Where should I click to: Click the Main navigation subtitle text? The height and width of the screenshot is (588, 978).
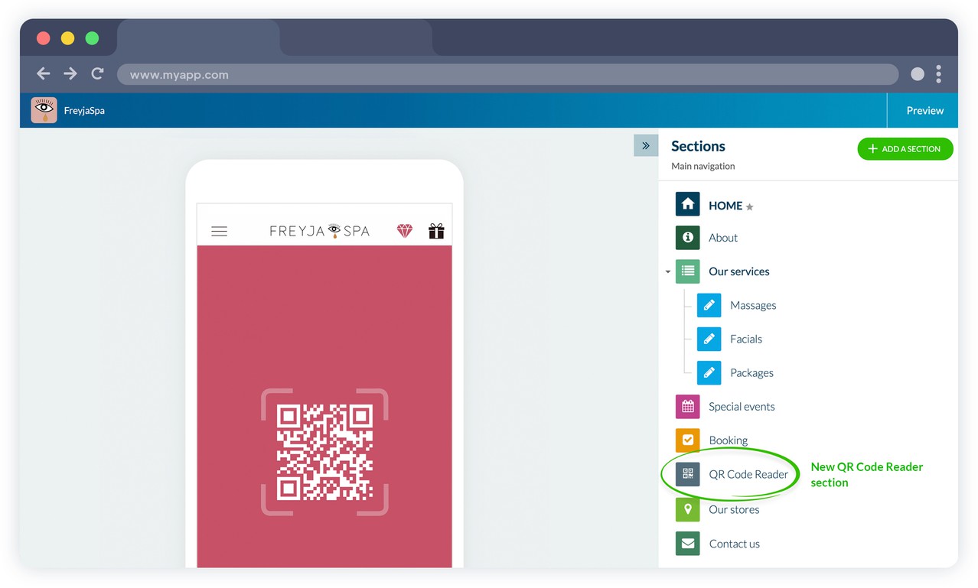[703, 166]
